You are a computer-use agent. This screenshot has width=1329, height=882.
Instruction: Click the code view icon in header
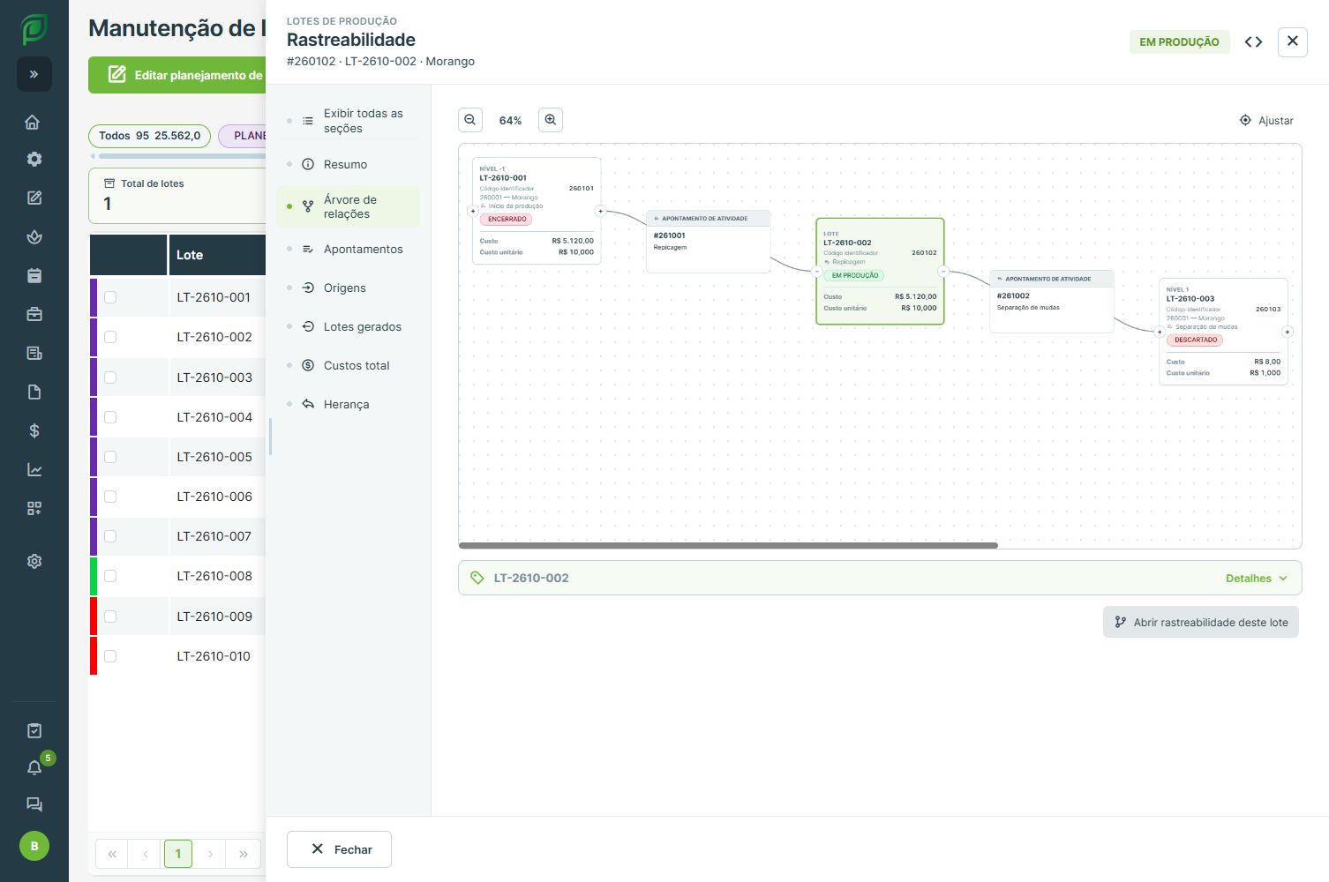(1253, 41)
